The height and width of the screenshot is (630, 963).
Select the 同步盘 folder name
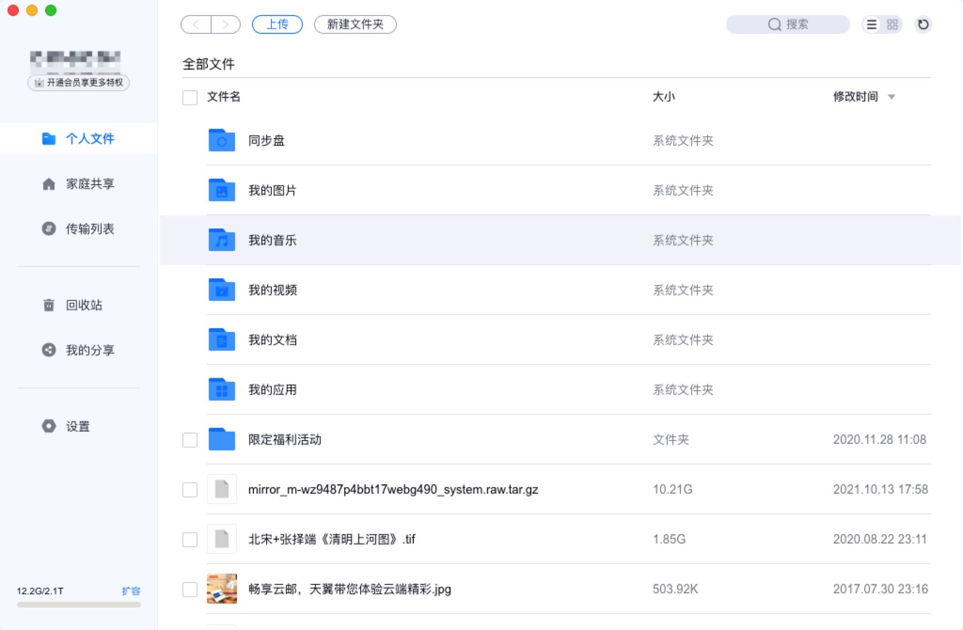coord(267,141)
